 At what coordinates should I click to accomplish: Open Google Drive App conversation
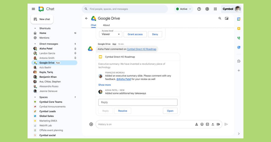click(54, 63)
